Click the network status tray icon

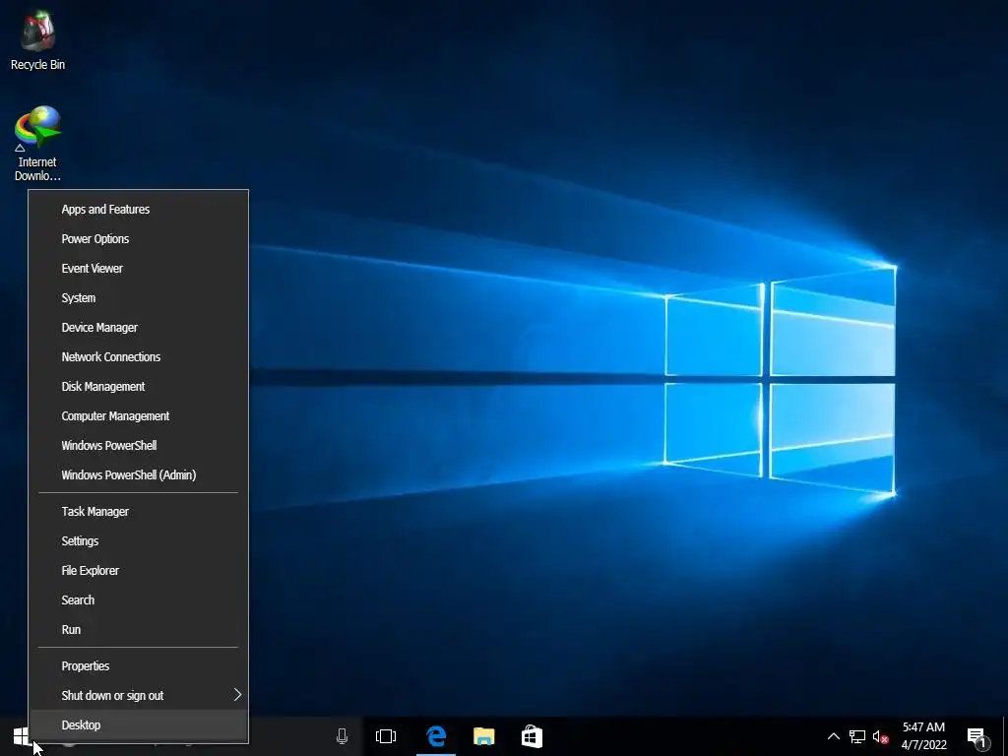(x=857, y=736)
